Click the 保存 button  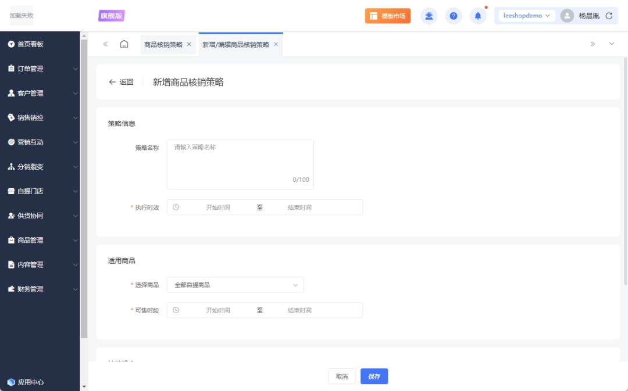[x=374, y=376]
